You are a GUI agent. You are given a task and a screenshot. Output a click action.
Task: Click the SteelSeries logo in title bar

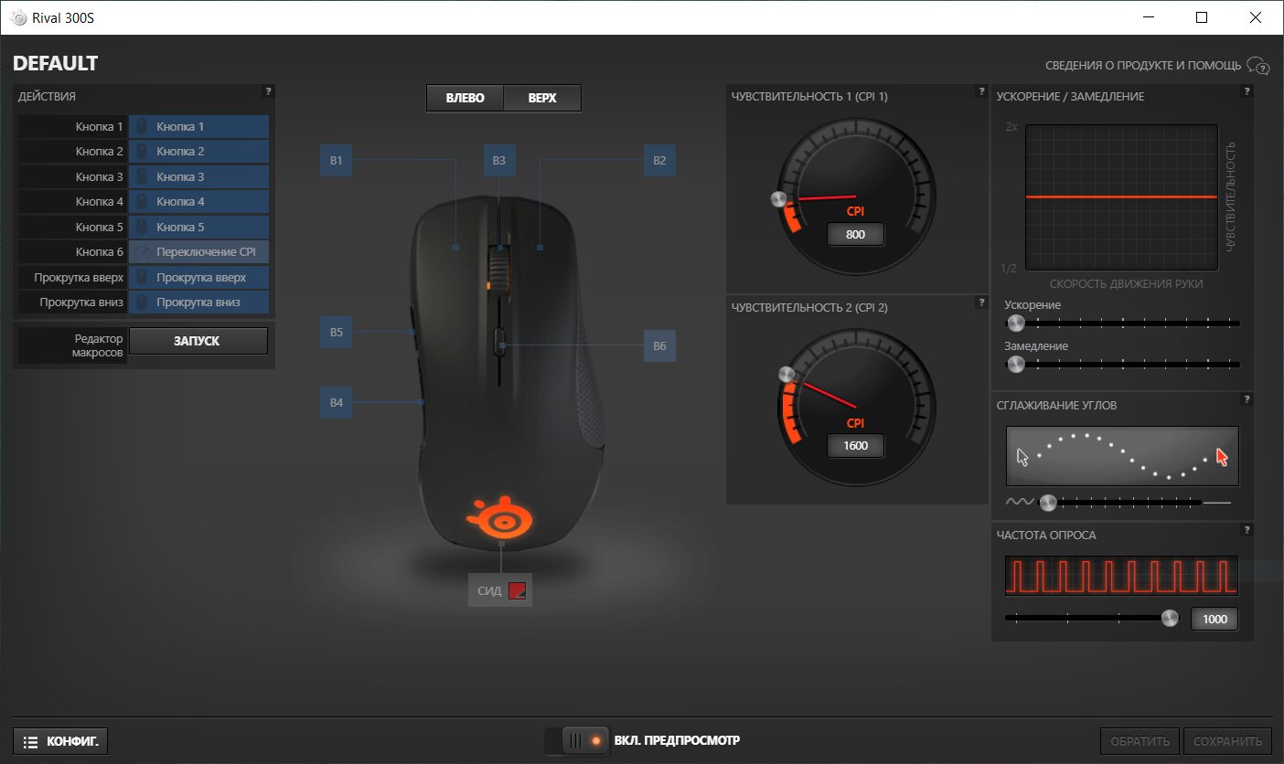[x=18, y=17]
